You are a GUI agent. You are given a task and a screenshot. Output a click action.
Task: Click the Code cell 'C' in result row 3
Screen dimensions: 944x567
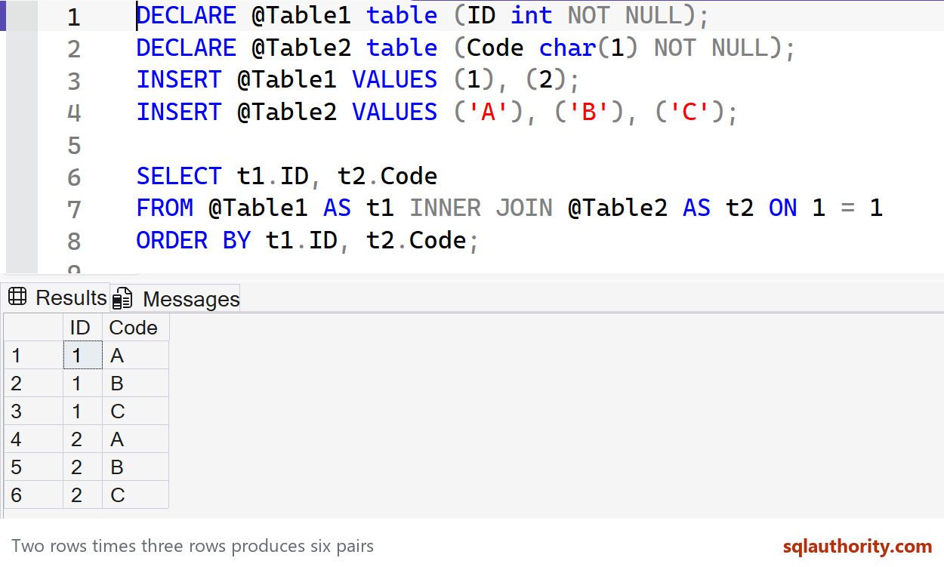click(x=135, y=411)
